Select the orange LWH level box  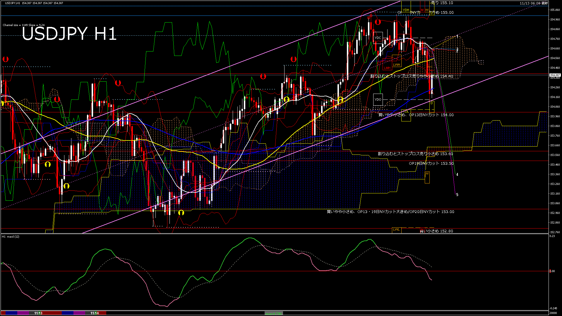[x=396, y=65]
